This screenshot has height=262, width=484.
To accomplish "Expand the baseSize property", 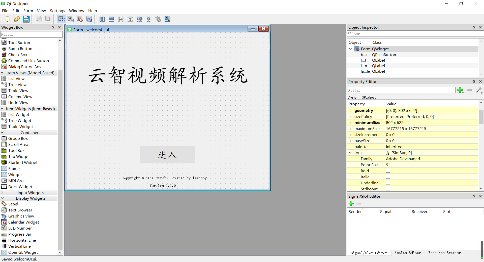I will coord(350,141).
